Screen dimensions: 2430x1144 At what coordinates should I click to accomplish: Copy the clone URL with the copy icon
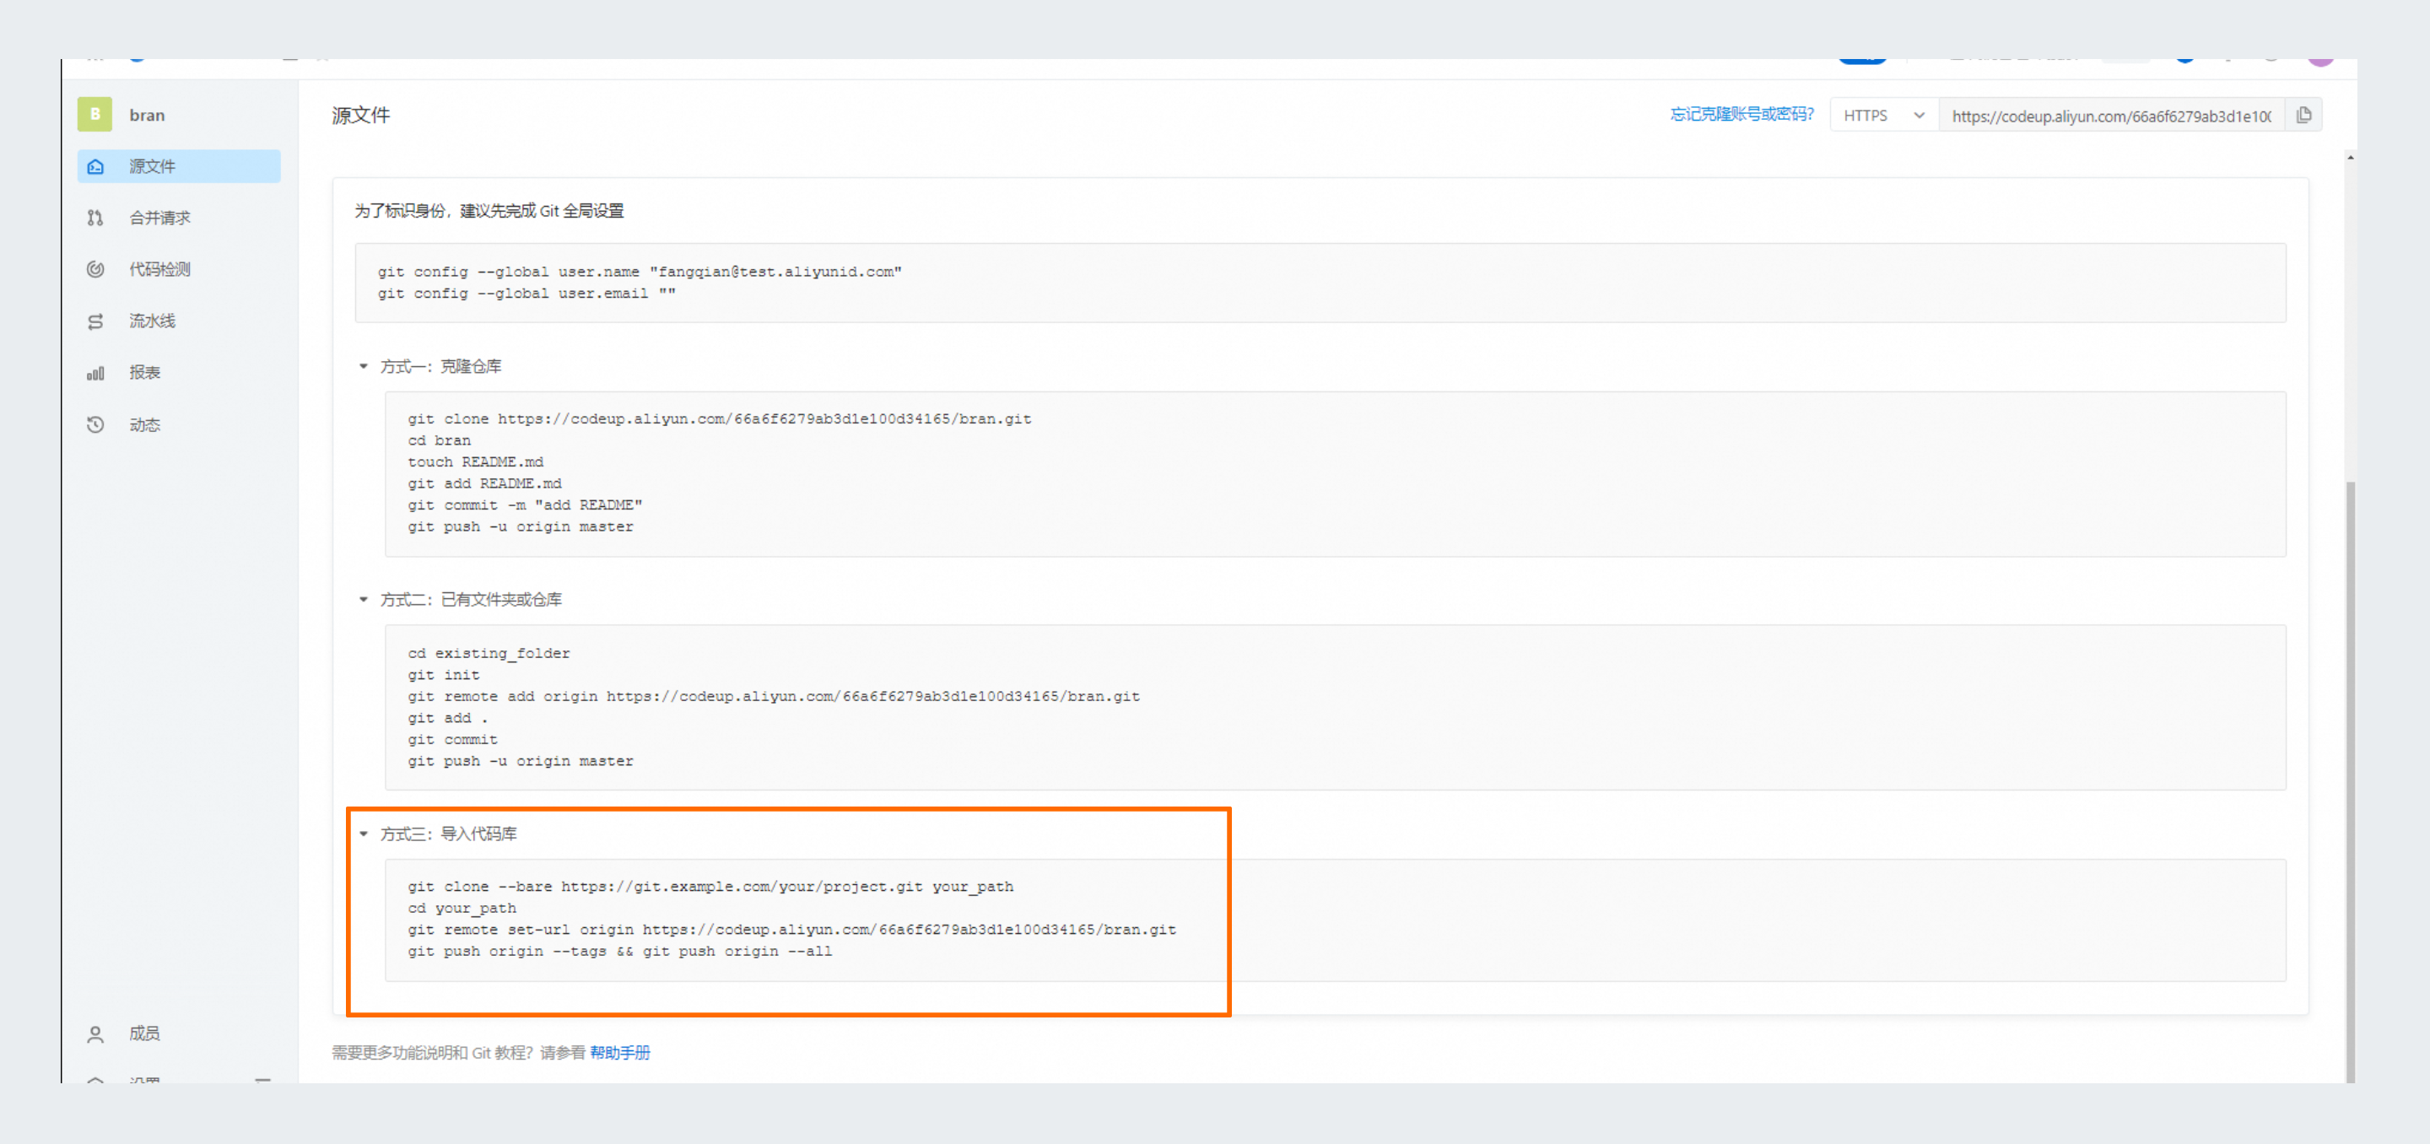pos(2303,115)
